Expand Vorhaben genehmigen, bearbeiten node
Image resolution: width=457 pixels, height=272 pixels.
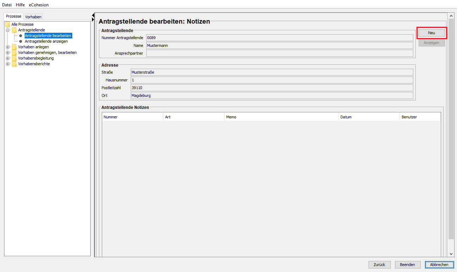(x=8, y=52)
